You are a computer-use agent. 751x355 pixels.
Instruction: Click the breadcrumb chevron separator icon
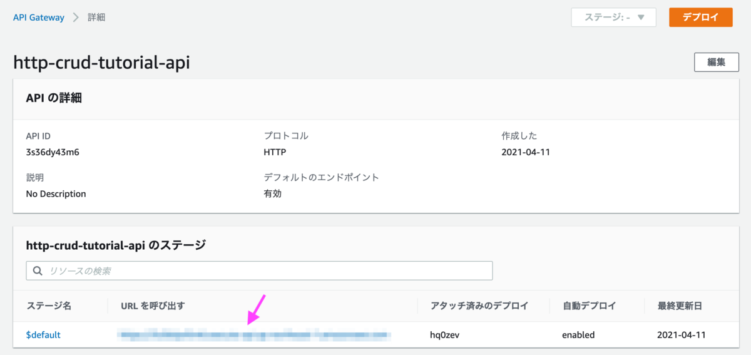point(76,18)
